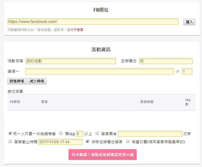202x167 pixels.
Task: Enable the 留言截止時間 checkbox
Action: (x=10, y=142)
